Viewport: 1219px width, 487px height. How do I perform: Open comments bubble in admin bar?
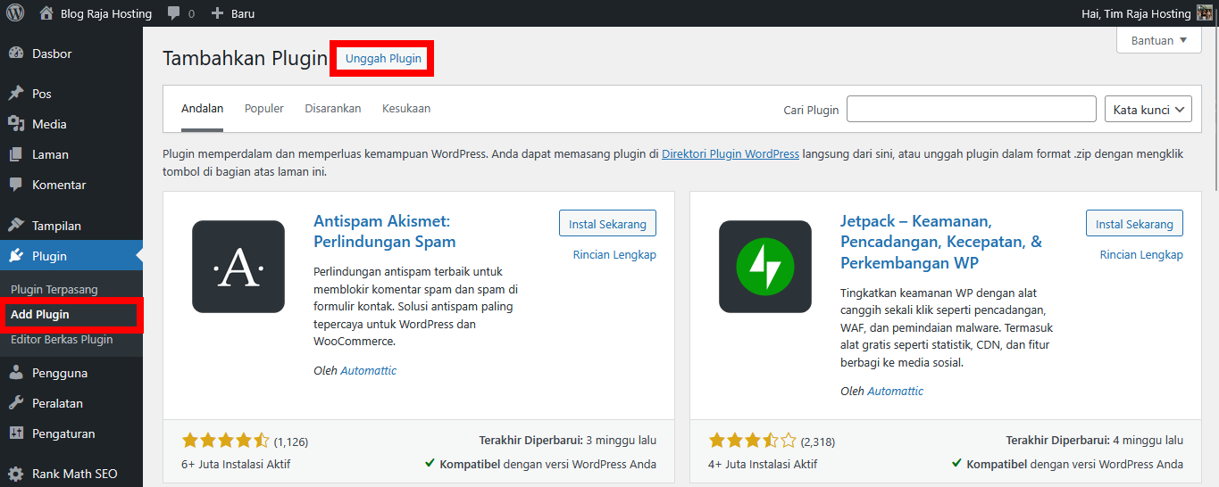click(173, 14)
